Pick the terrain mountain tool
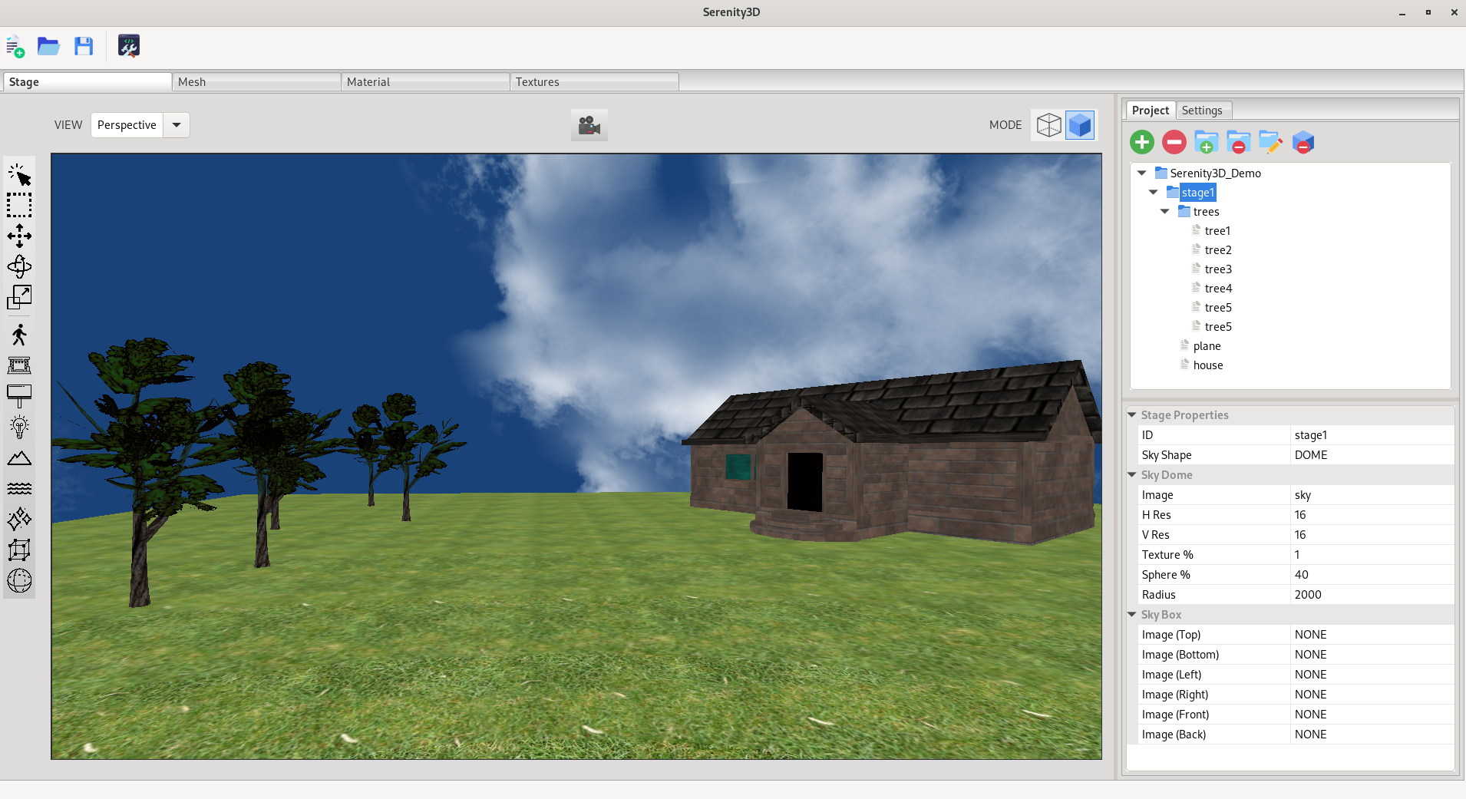The image size is (1466, 799). [19, 458]
